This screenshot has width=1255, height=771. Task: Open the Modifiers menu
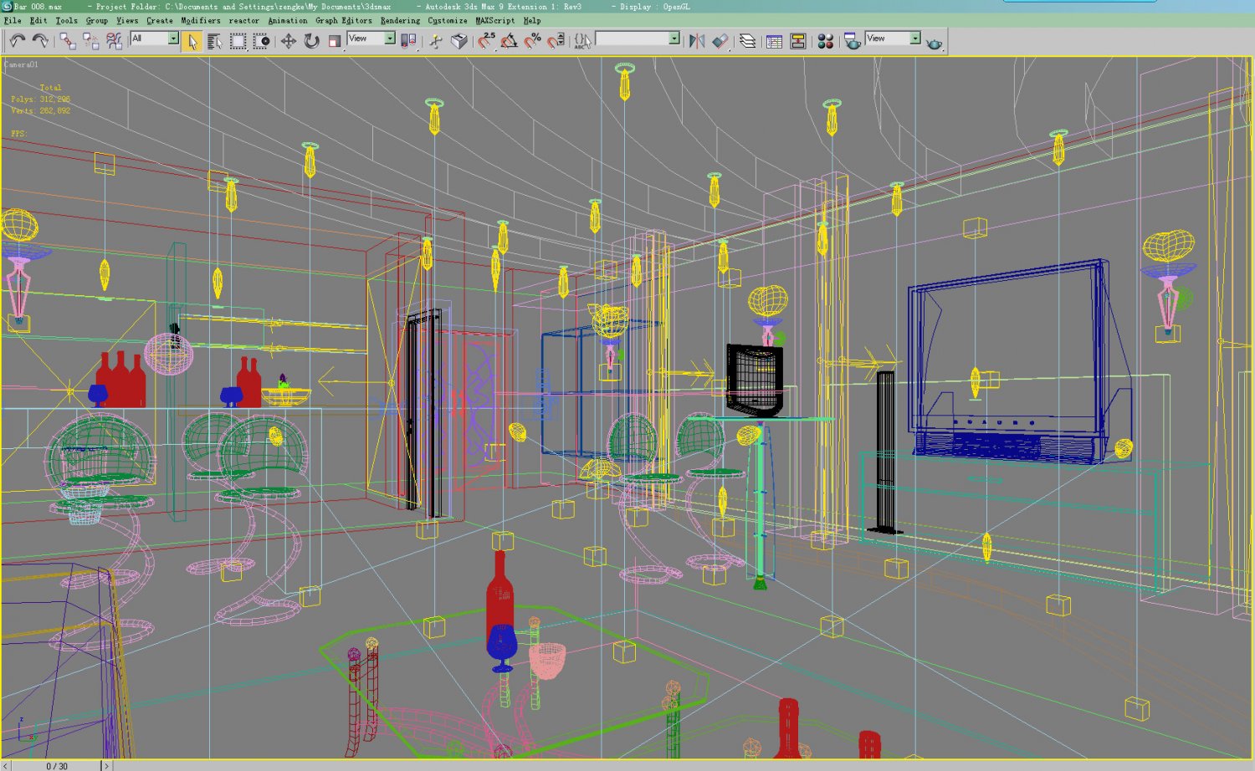coord(199,20)
